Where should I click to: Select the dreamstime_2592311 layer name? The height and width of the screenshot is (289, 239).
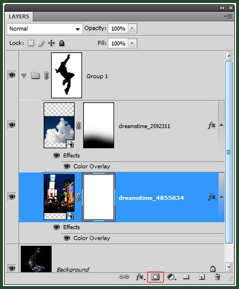click(x=144, y=126)
